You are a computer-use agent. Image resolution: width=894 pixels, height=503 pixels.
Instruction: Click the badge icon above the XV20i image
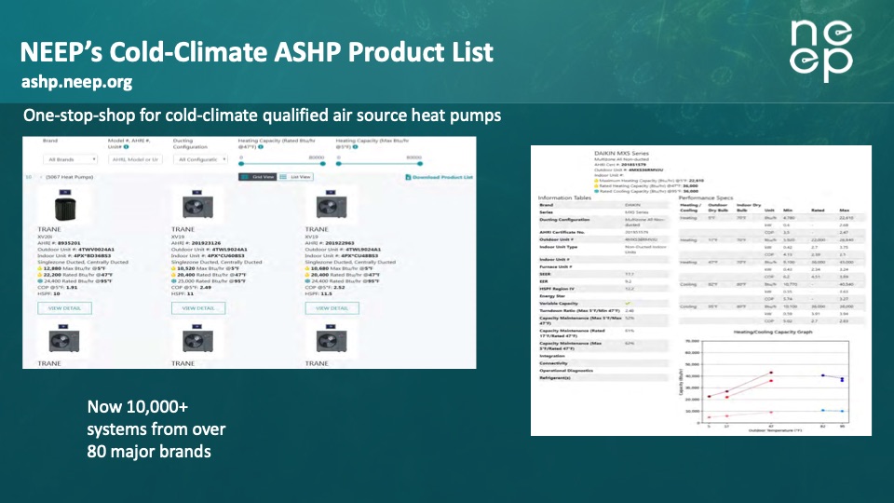[x=64, y=193]
